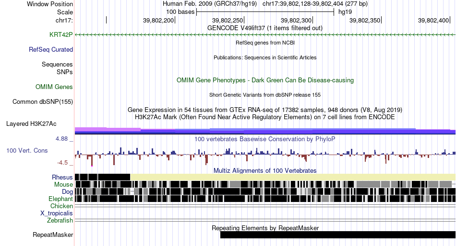Select the Chicken alignment row label
The image size is (456, 246).
(61, 206)
